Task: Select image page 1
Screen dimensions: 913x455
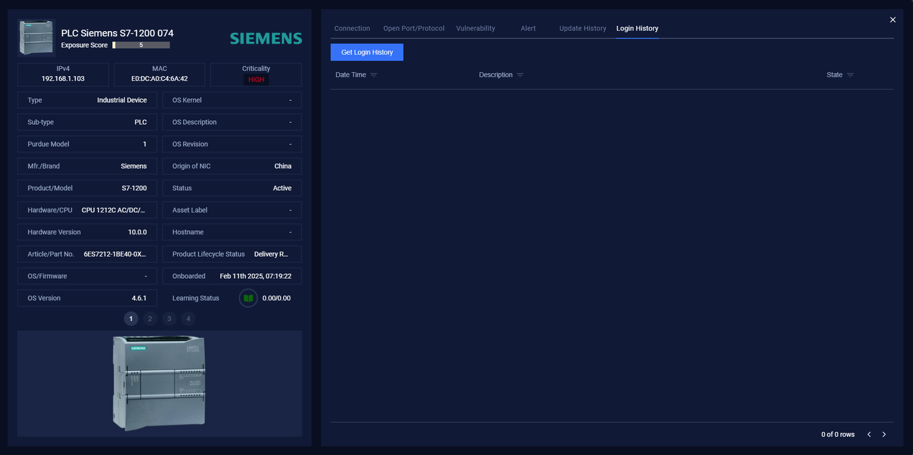Action: point(131,319)
